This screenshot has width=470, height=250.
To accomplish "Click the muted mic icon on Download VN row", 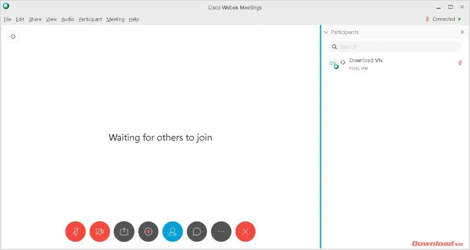I will (460, 63).
